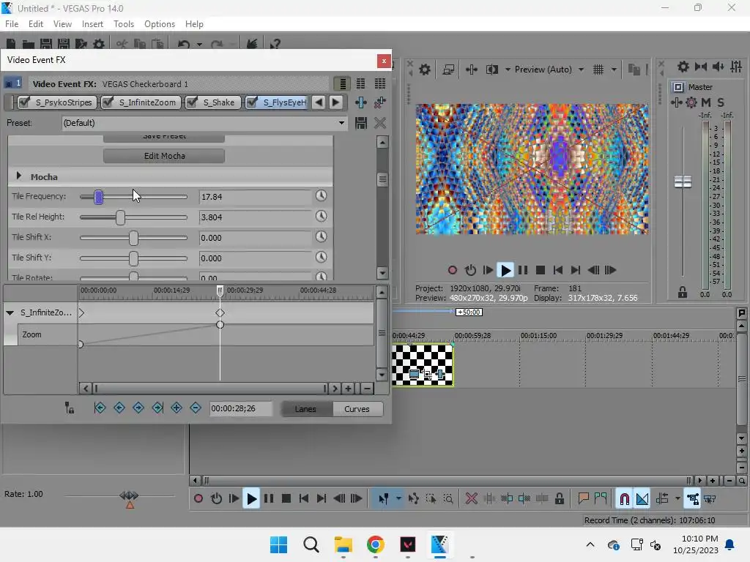Open the split screen dropdown arrow in preview

(508, 70)
